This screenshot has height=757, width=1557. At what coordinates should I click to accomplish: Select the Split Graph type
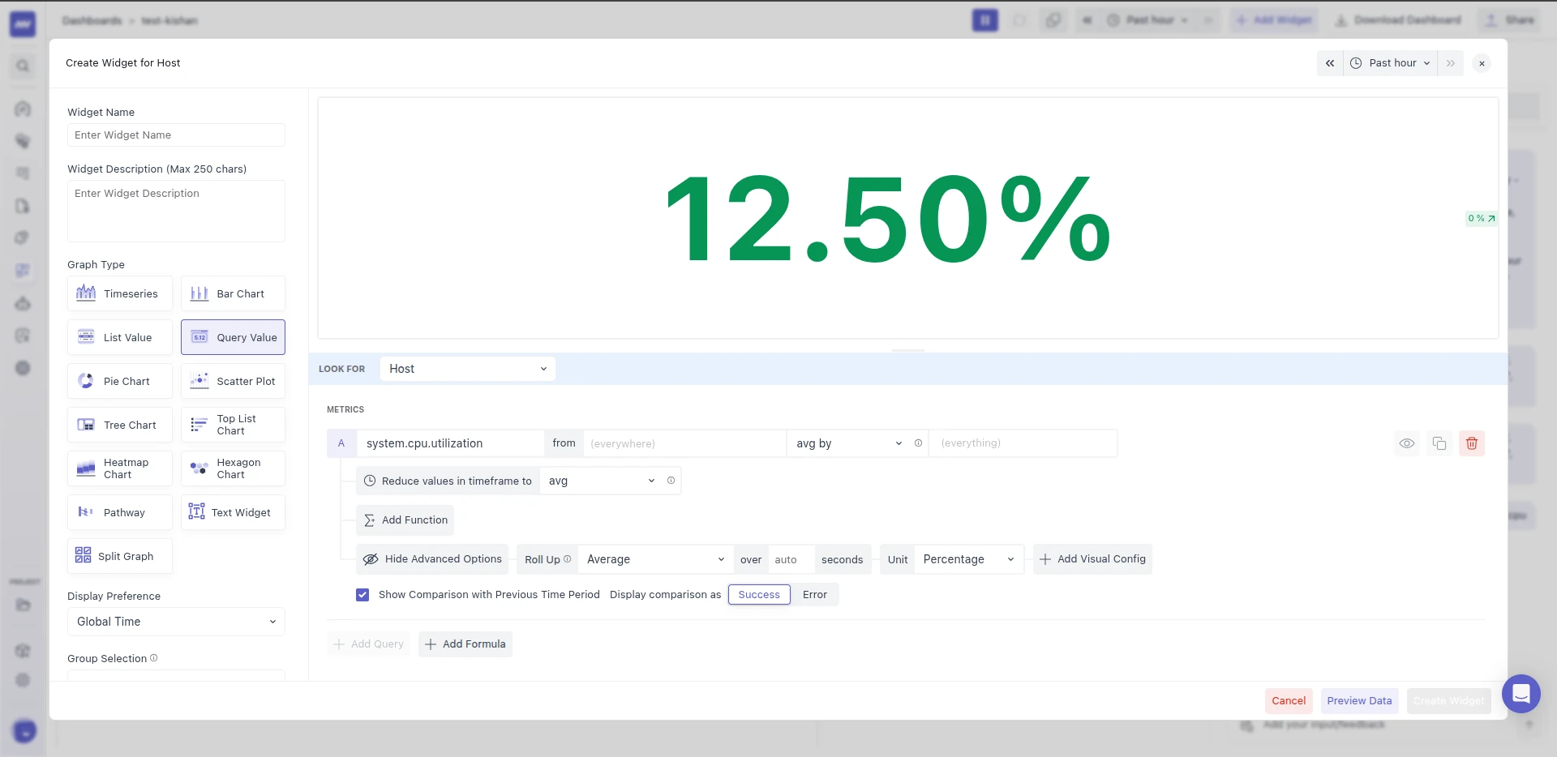pos(120,556)
